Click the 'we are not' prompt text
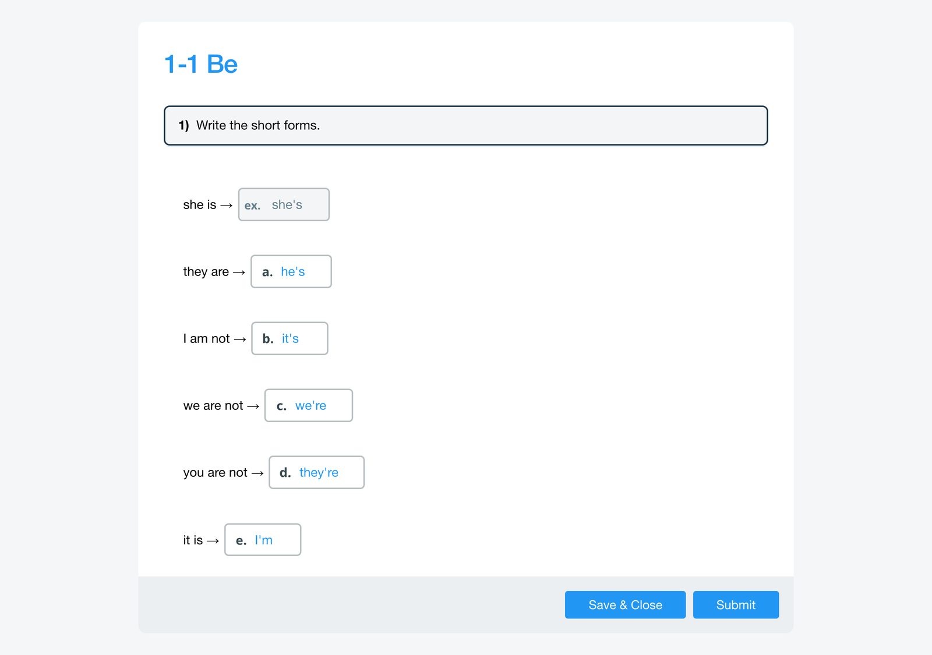 (x=213, y=406)
